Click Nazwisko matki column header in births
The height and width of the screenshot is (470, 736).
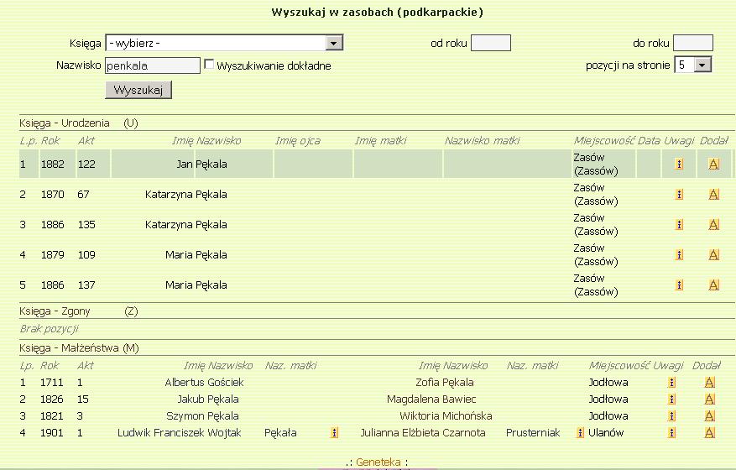(x=482, y=140)
